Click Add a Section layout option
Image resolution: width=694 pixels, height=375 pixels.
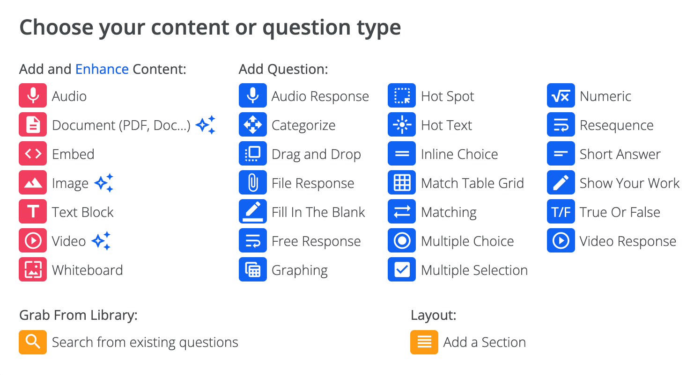[484, 342]
